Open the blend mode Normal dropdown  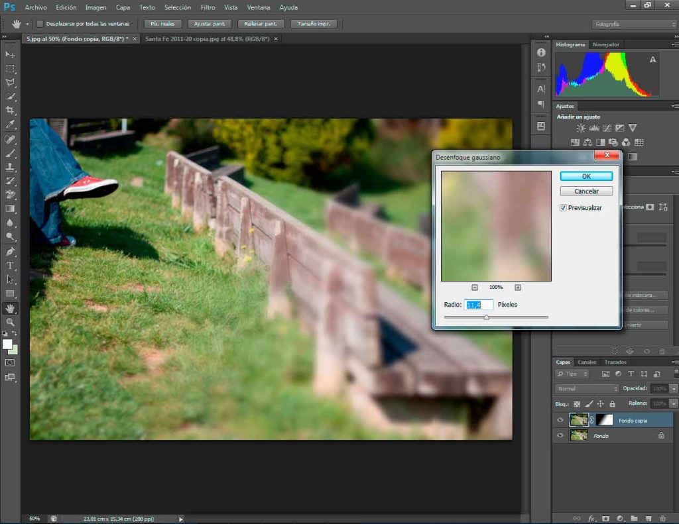(x=587, y=389)
